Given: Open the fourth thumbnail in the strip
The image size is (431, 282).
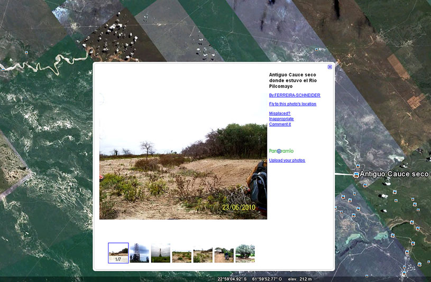Looking at the screenshot, I should 181,253.
